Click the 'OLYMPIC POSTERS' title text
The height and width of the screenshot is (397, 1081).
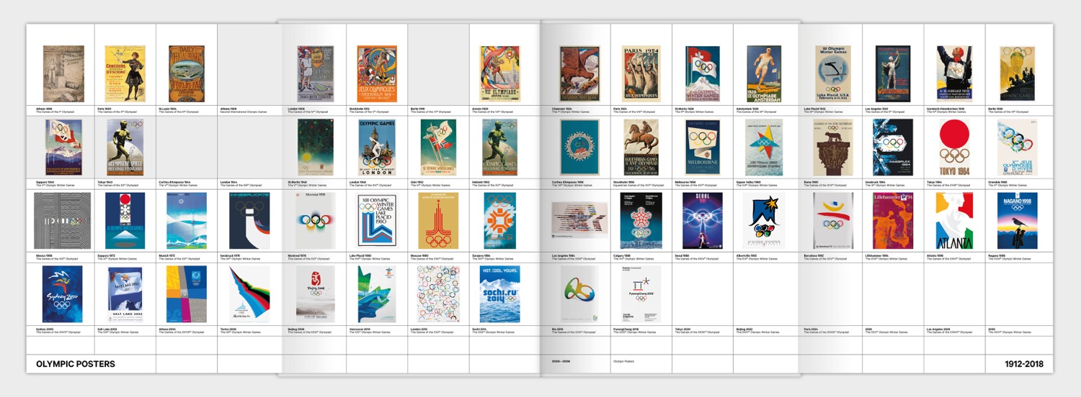coord(76,365)
